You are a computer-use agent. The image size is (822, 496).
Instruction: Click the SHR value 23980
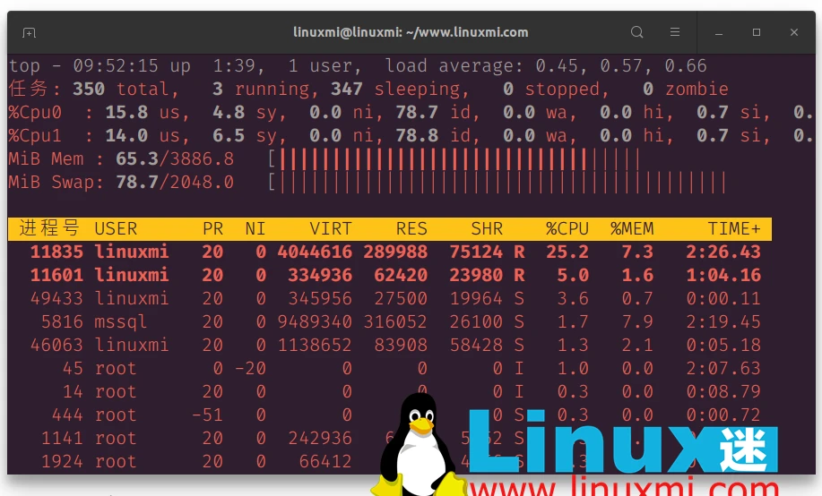476,276
